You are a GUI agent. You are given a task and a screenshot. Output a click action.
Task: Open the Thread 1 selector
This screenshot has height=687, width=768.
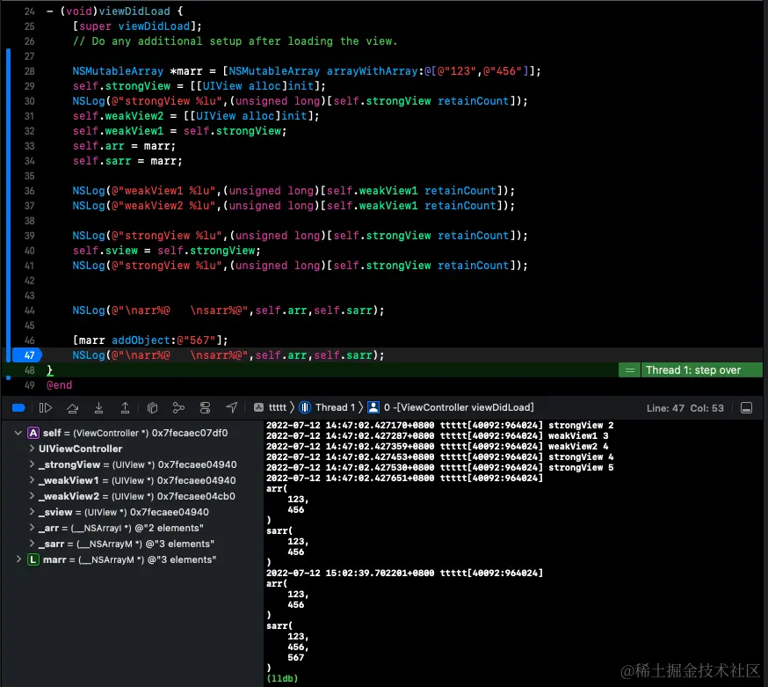[x=326, y=407]
